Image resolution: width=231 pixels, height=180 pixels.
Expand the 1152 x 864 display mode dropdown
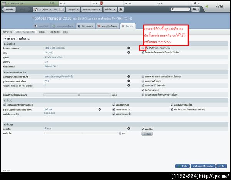tap(129, 48)
